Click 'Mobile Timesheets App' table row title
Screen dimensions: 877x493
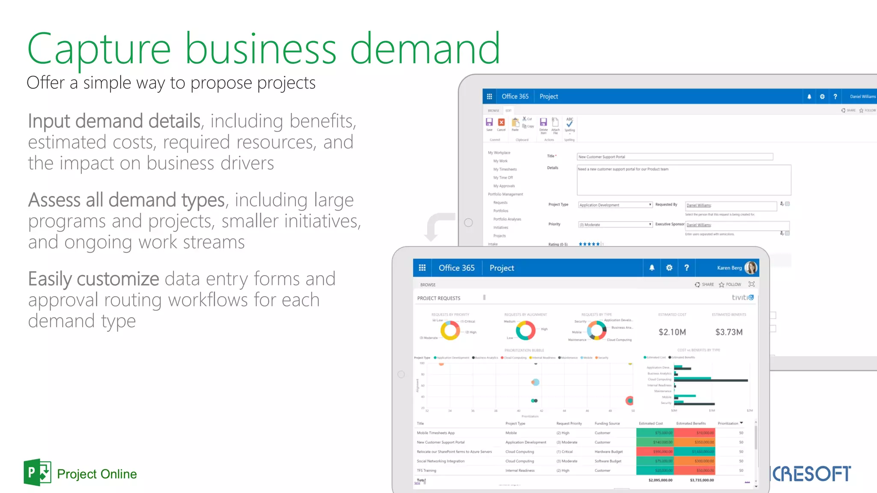pyautogui.click(x=436, y=433)
